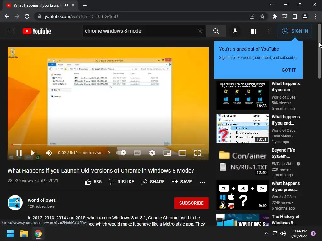322x241 pixels.
Task: Open the taskbar clock and date
Action: 299,233
